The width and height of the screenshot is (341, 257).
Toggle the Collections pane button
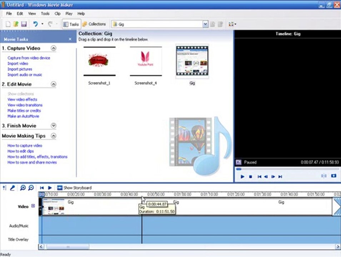click(94, 24)
